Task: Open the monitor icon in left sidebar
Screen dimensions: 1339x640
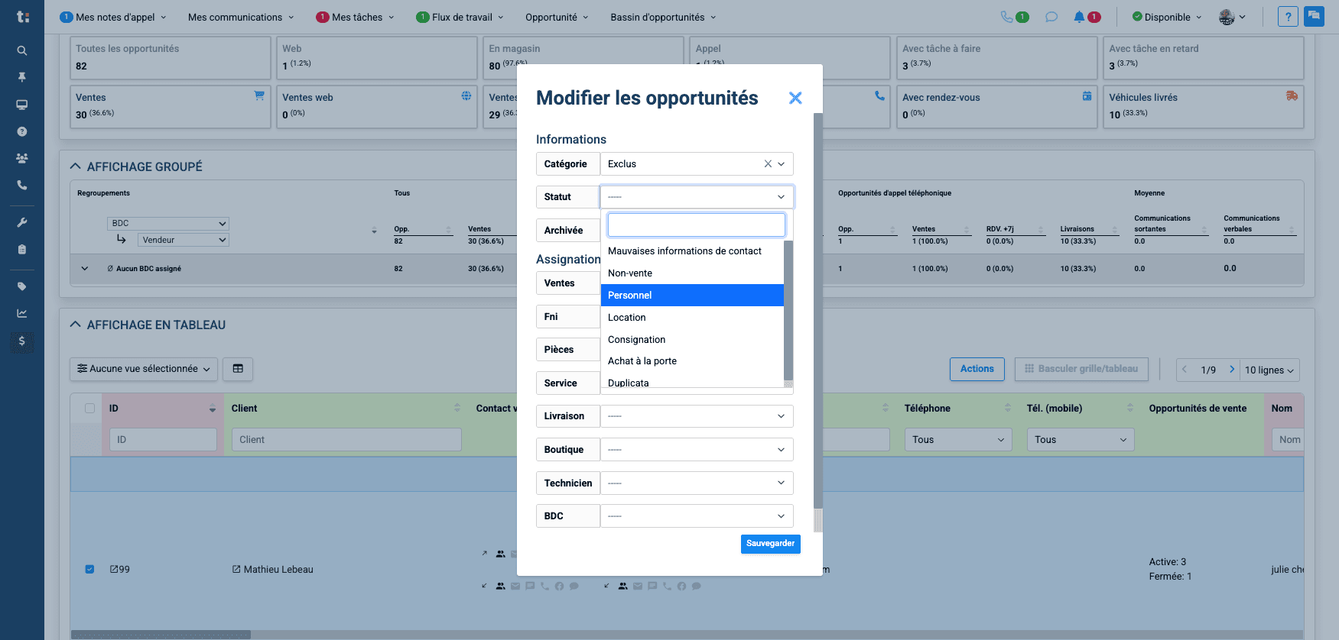Action: (x=22, y=105)
